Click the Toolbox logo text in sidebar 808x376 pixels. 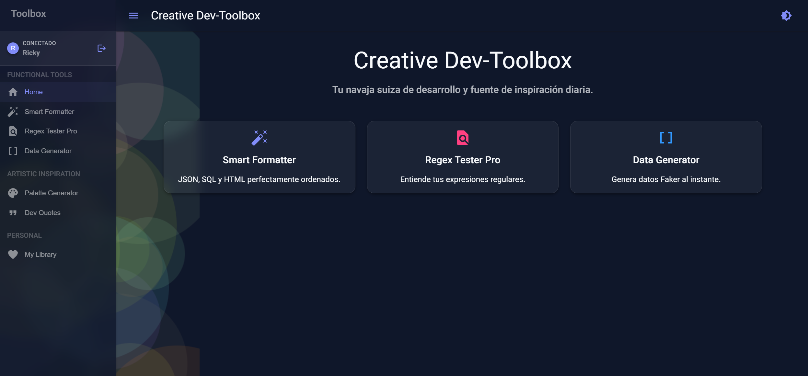coord(29,14)
